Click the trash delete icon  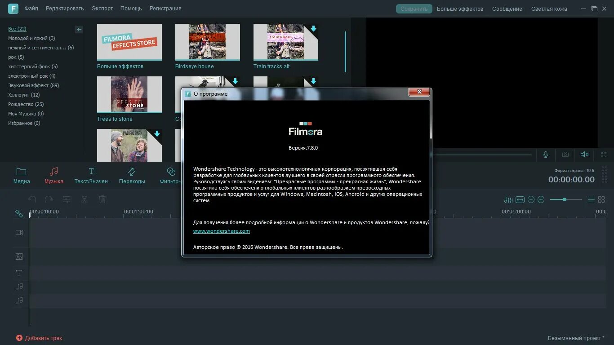click(102, 199)
